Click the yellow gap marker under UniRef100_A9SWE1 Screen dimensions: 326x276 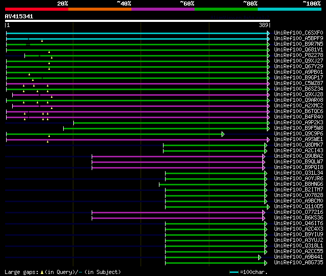point(47,142)
